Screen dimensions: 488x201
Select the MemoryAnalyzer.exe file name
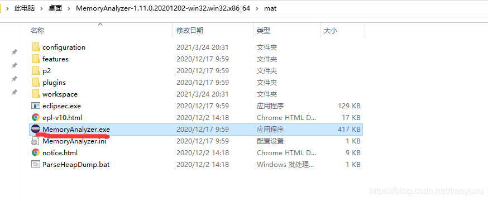click(x=76, y=129)
